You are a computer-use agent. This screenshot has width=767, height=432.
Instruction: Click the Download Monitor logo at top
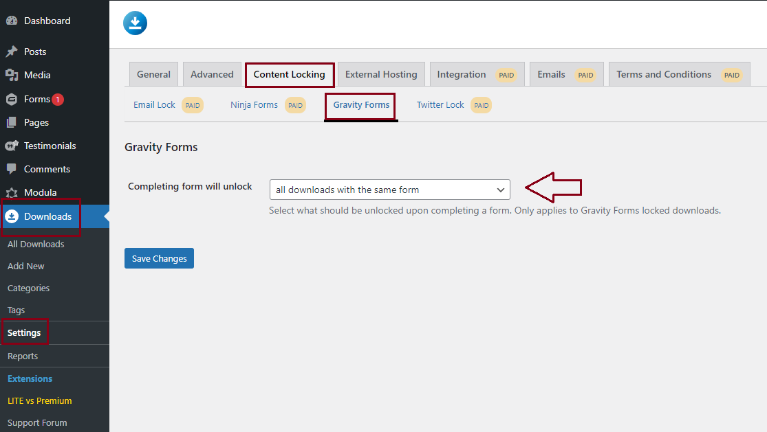tap(135, 23)
